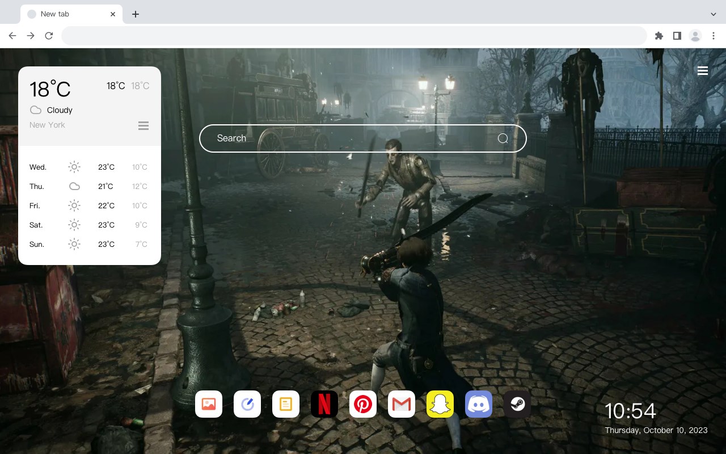Open the Steam shortcut
The width and height of the screenshot is (726, 454).
tap(517, 404)
